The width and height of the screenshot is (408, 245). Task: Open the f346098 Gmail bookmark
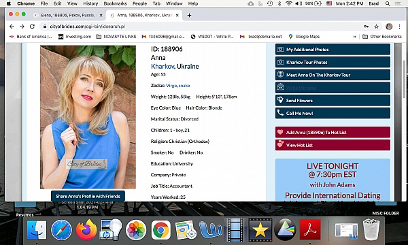[163, 37]
